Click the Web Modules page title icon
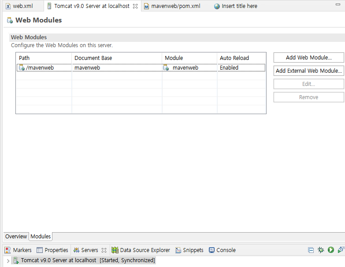Viewport: 345px width, 267px height. 10,20
